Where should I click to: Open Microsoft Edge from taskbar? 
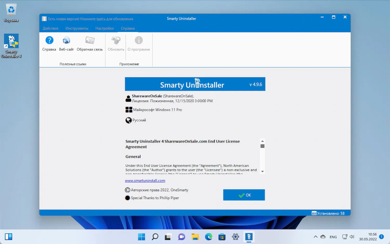[x=209, y=237]
